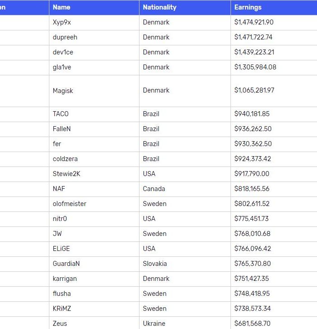Select karrigan's earnings value $751,427.35
The width and height of the screenshot is (317, 329).
pyautogui.click(x=251, y=279)
